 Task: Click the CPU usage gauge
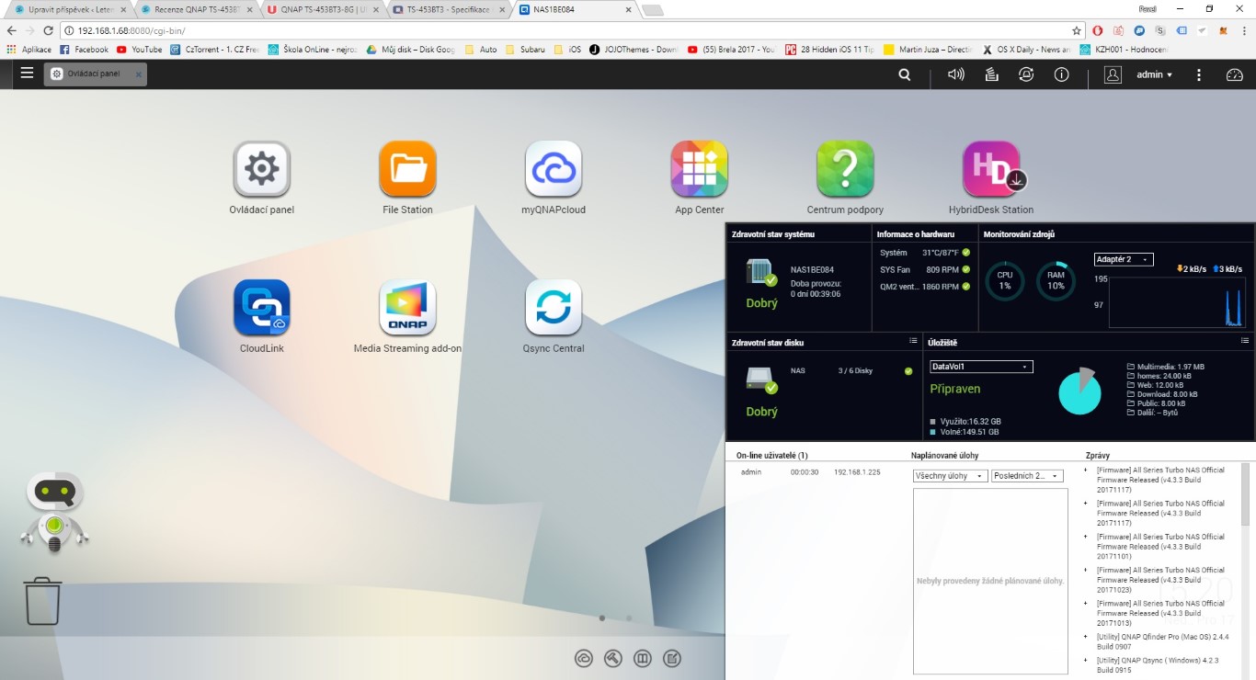[1005, 280]
